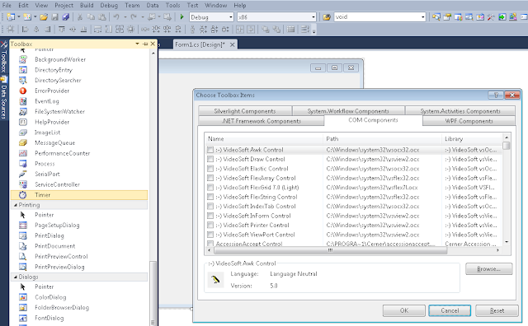Image resolution: width=528 pixels, height=326 pixels.
Task: Open the Tools menu
Action: (x=172, y=6)
